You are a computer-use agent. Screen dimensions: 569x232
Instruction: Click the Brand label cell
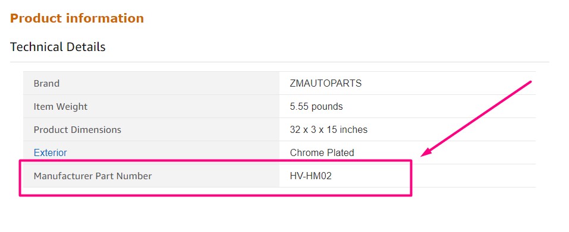pos(152,83)
